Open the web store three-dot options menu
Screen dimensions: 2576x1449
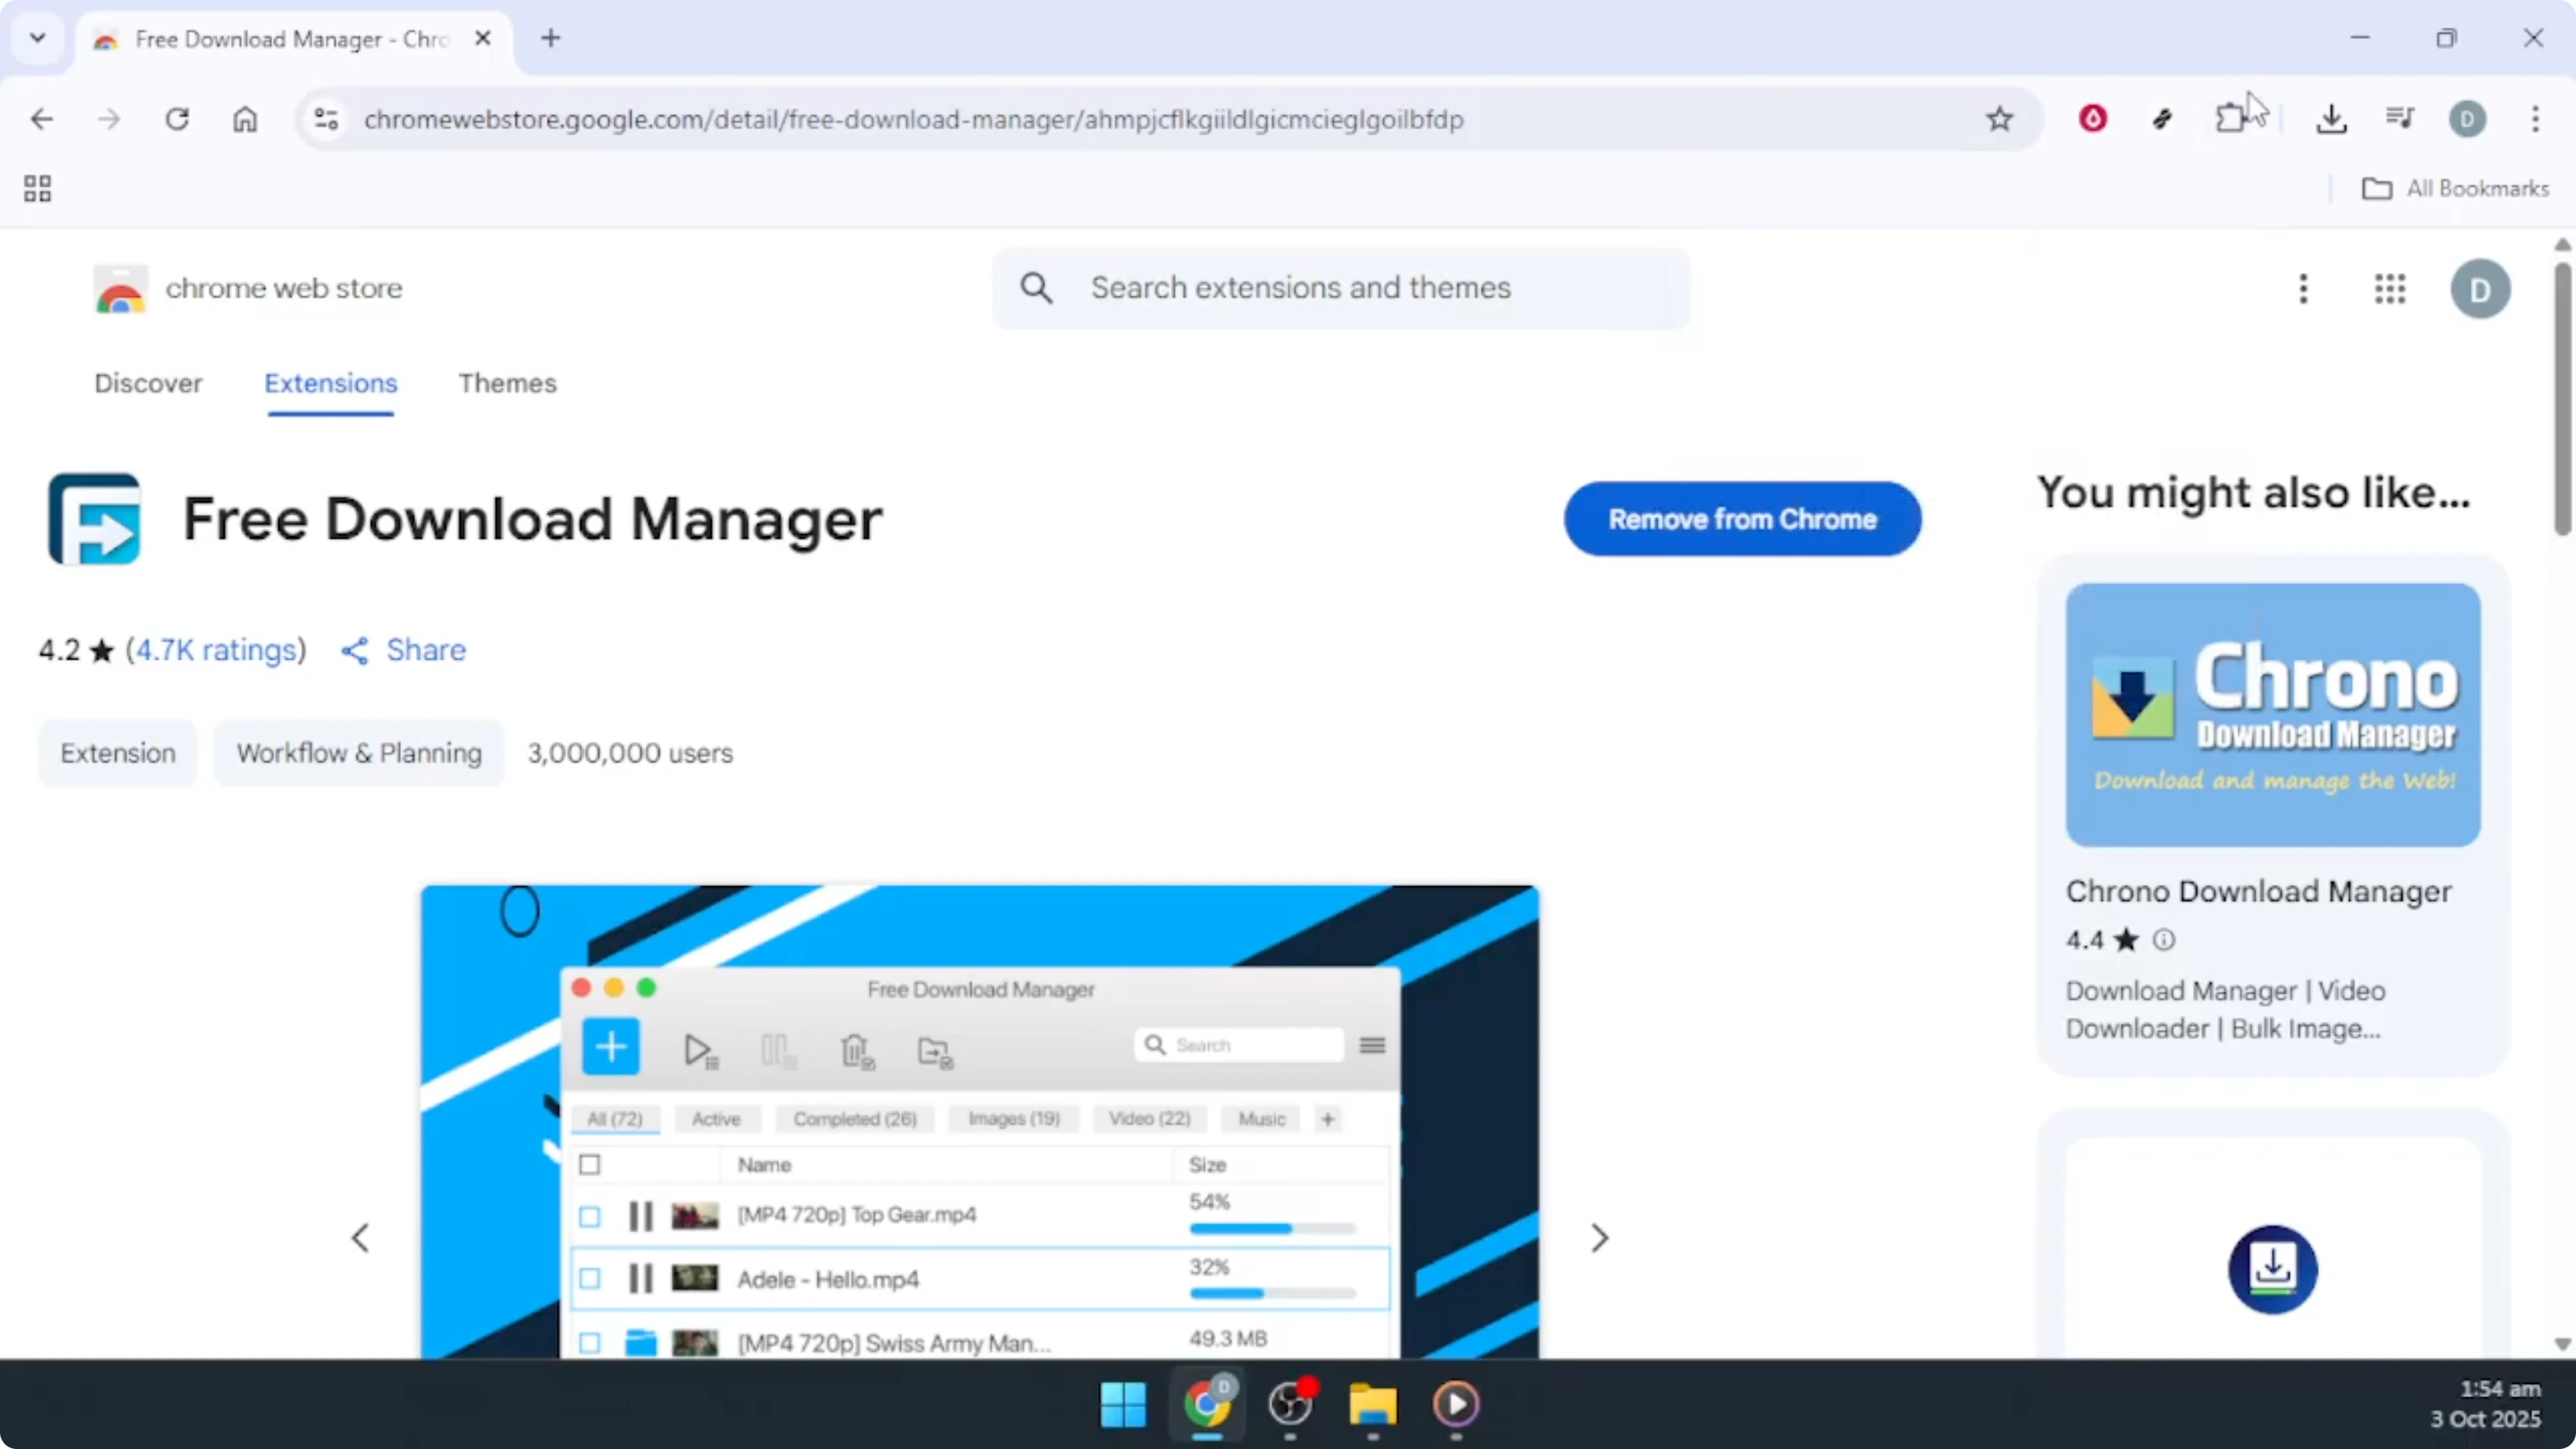[2303, 289]
